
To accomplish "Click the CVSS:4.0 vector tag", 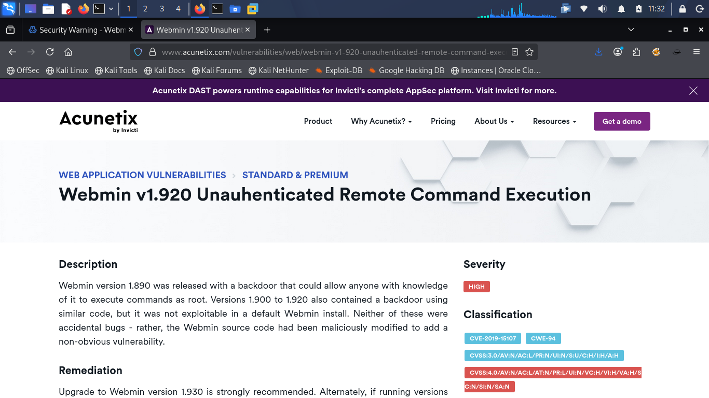I will point(553,379).
